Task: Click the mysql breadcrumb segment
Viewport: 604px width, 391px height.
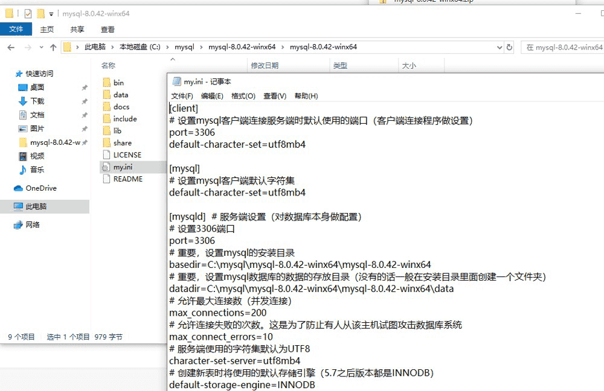Action: 184,47
